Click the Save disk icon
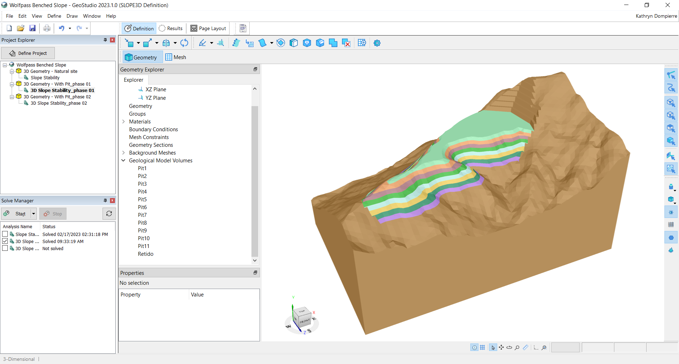This screenshot has width=679, height=364. tap(32, 28)
